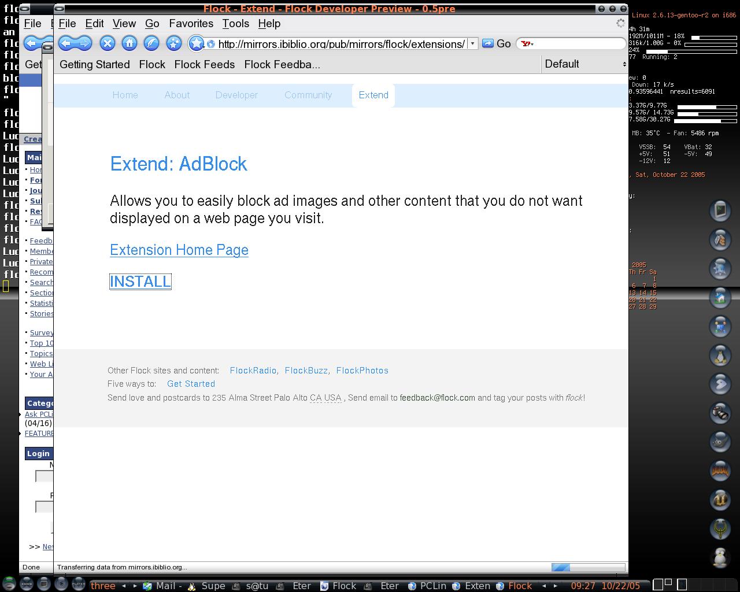Follow the Extension Home Page link

[179, 250]
